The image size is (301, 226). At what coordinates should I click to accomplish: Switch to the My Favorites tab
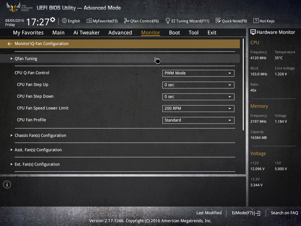tap(28, 33)
